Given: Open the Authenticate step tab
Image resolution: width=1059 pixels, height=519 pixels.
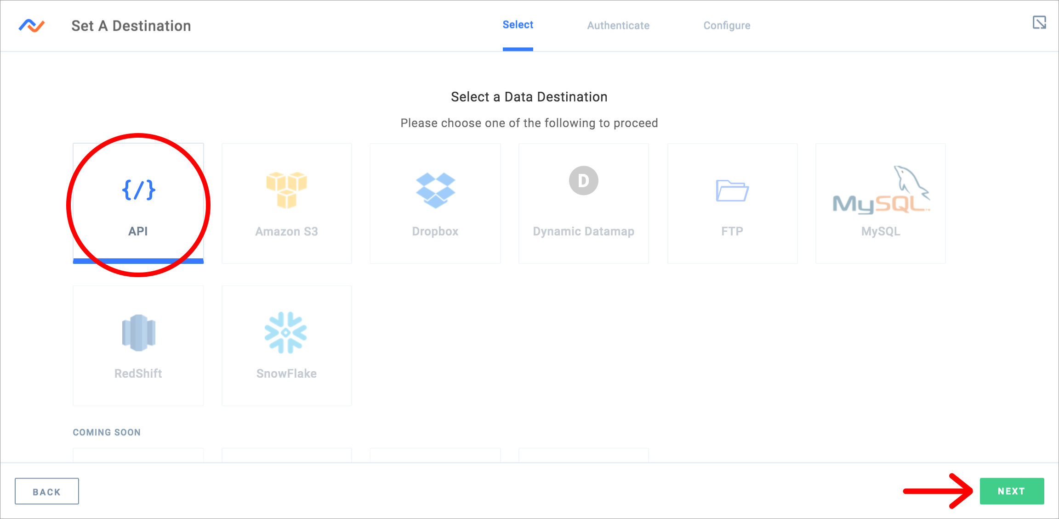Looking at the screenshot, I should 618,26.
